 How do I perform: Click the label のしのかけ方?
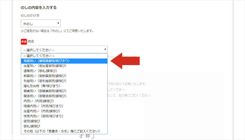click(x=30, y=16)
